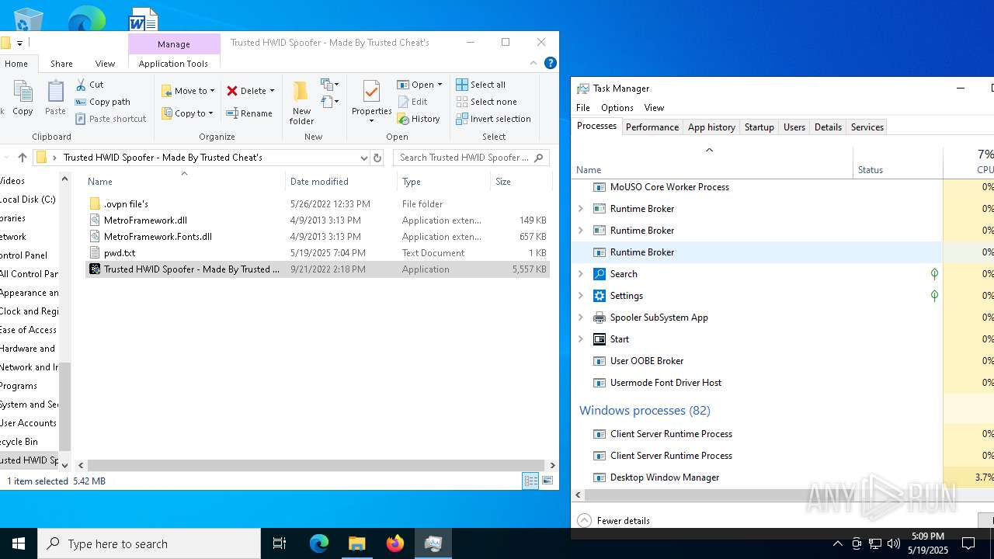Screen dimensions: 994x559
Task: Switch to the Share ribbon tab
Action: point(61,64)
